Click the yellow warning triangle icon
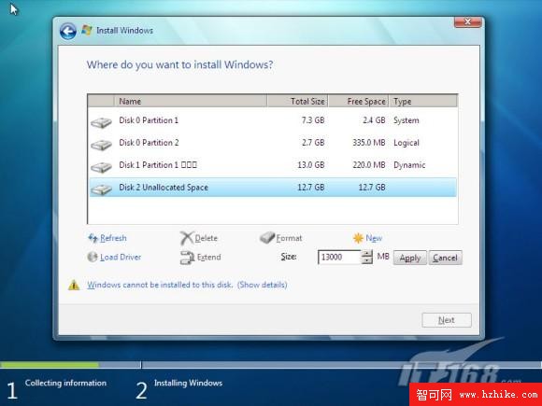Image resolution: width=542 pixels, height=406 pixels. tap(74, 286)
